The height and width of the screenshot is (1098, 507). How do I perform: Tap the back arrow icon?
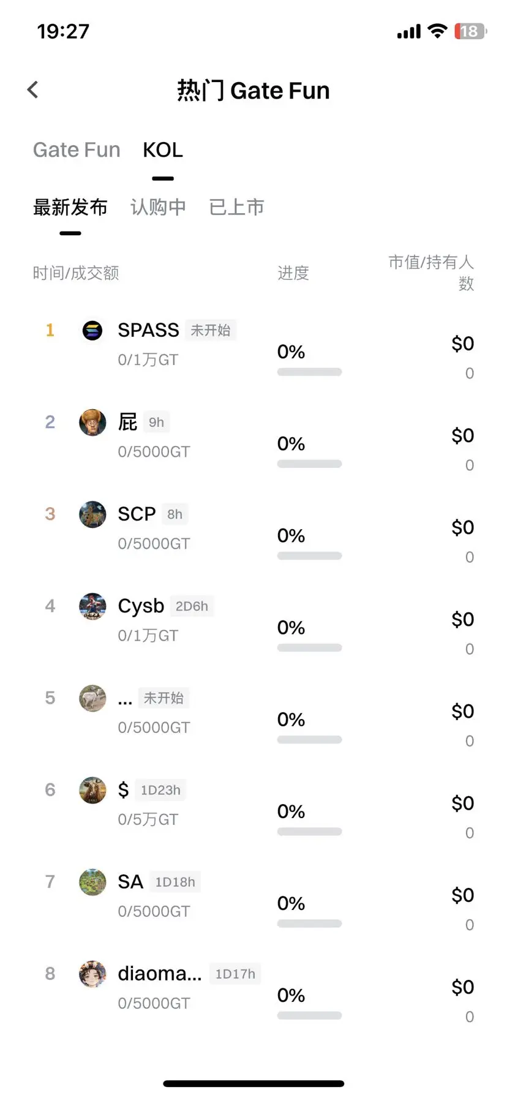pos(33,90)
